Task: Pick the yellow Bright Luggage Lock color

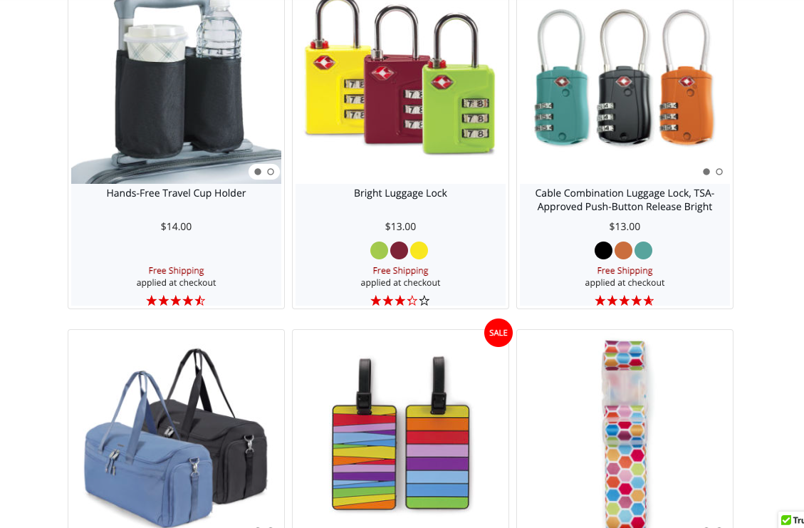Action: point(419,250)
